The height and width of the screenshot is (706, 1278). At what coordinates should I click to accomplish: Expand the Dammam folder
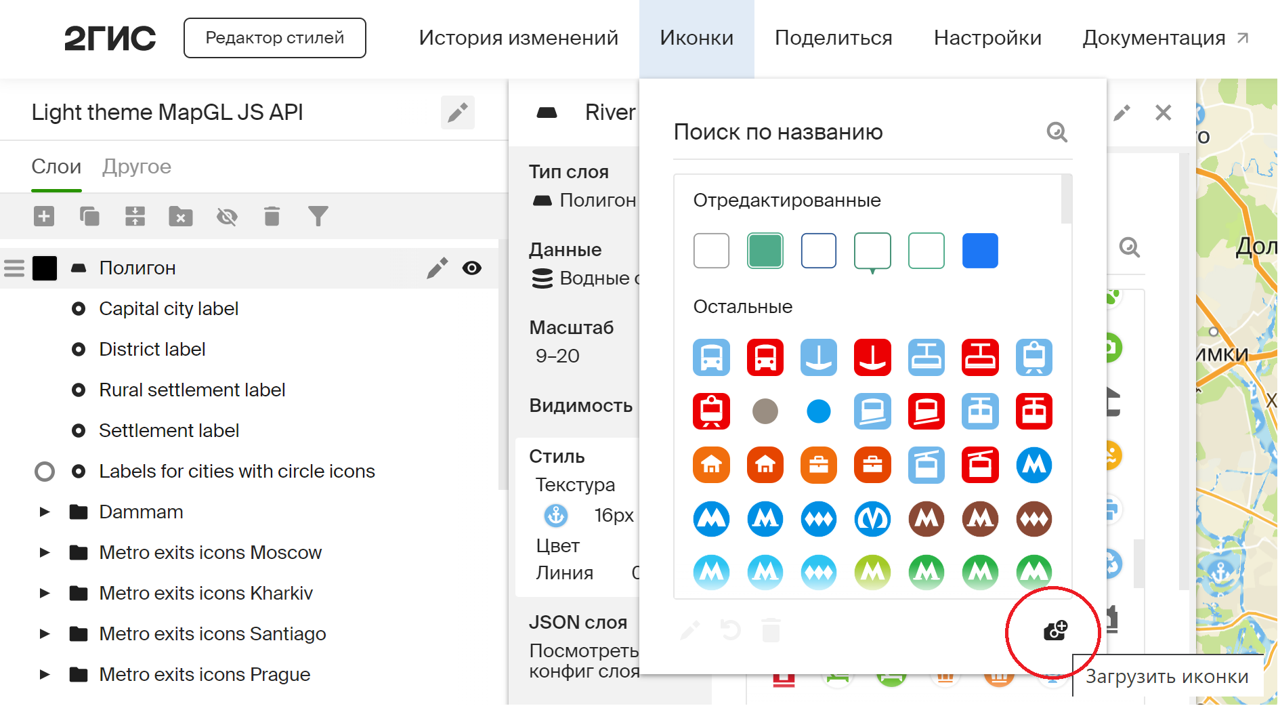(x=44, y=512)
